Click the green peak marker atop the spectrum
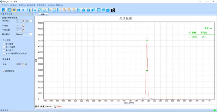 (x=147, y=40)
